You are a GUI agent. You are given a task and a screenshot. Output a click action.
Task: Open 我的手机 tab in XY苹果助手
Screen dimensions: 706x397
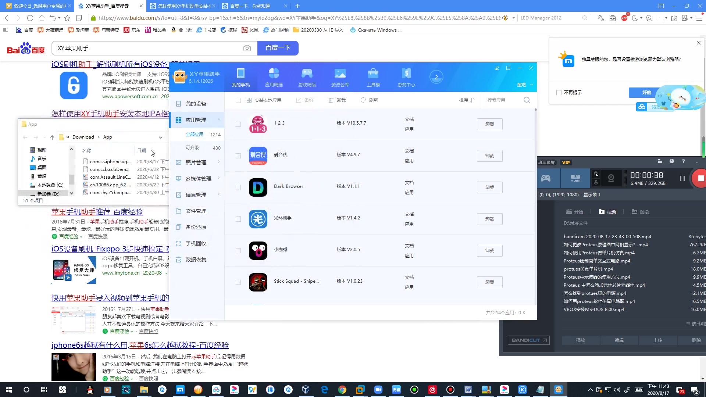pyautogui.click(x=240, y=78)
